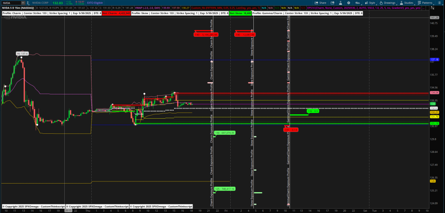The image size is (445, 213).
Task: Click the NVDA symbol input field
Action: click(x=11, y=3)
